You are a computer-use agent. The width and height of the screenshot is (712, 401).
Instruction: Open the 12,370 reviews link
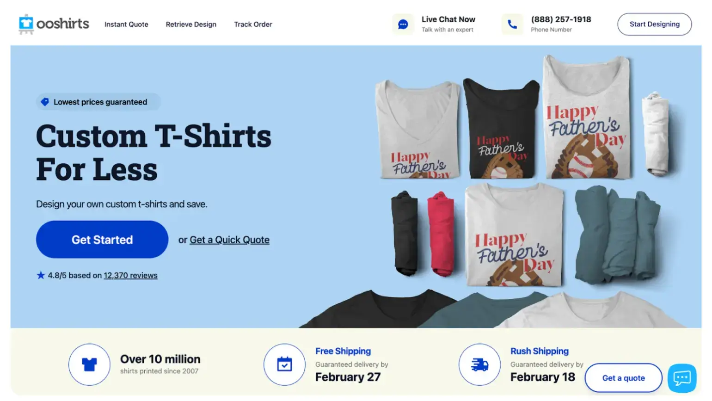tap(130, 275)
